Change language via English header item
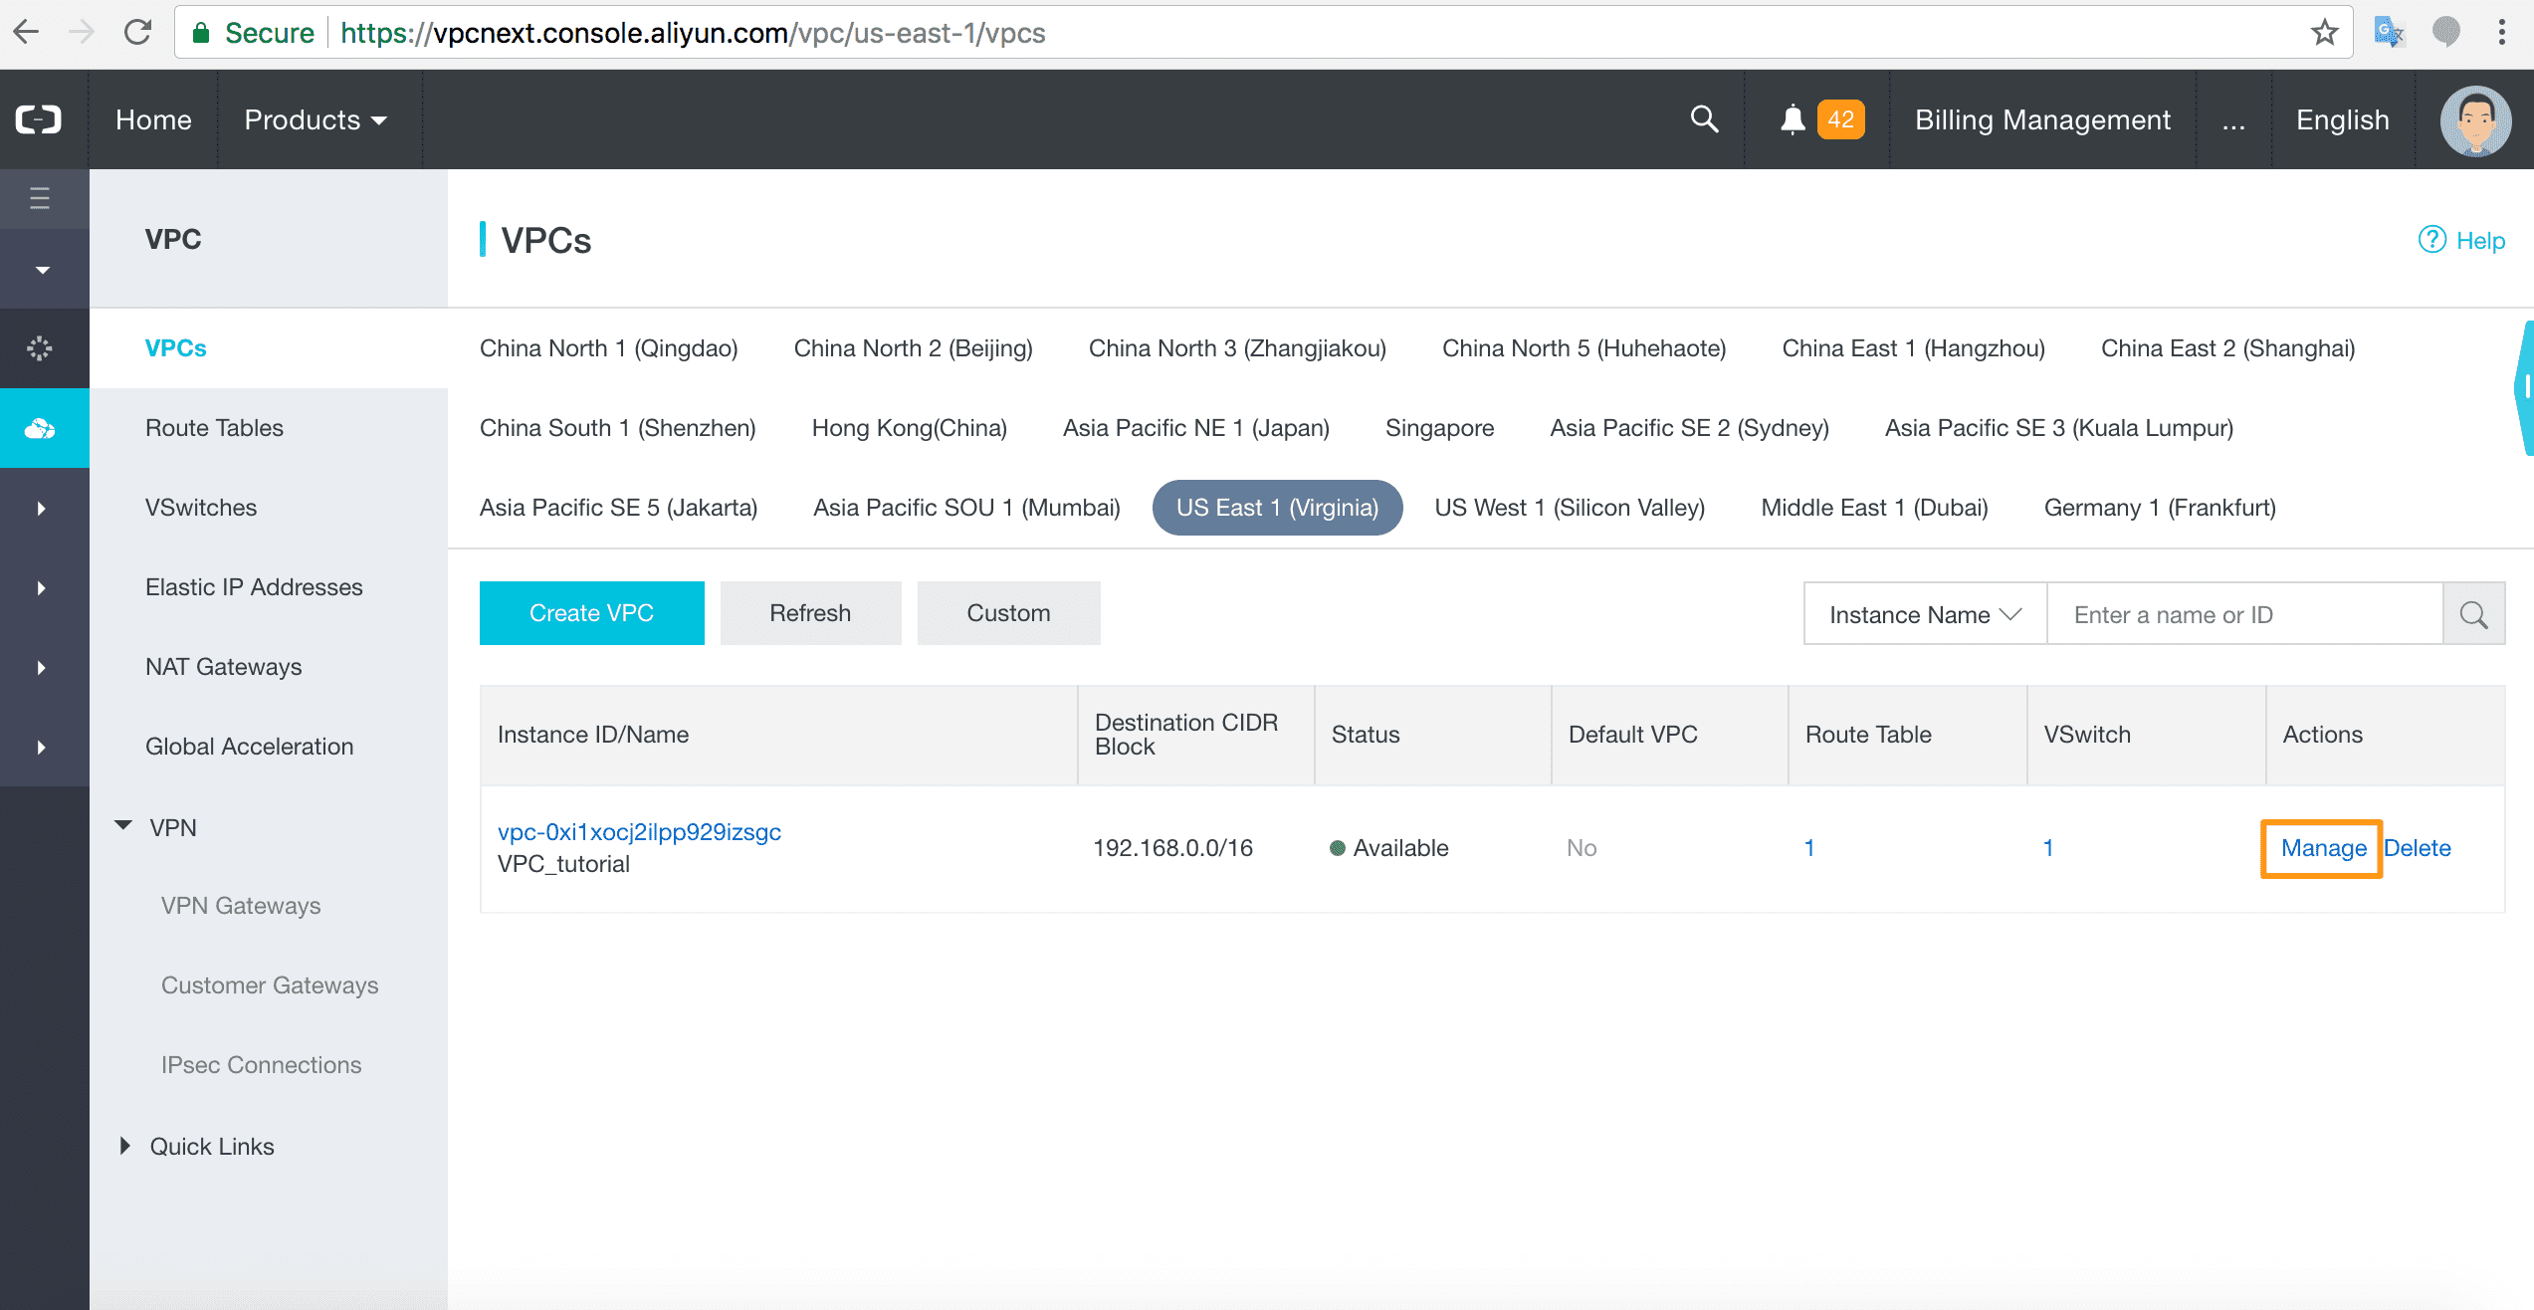 2343,119
